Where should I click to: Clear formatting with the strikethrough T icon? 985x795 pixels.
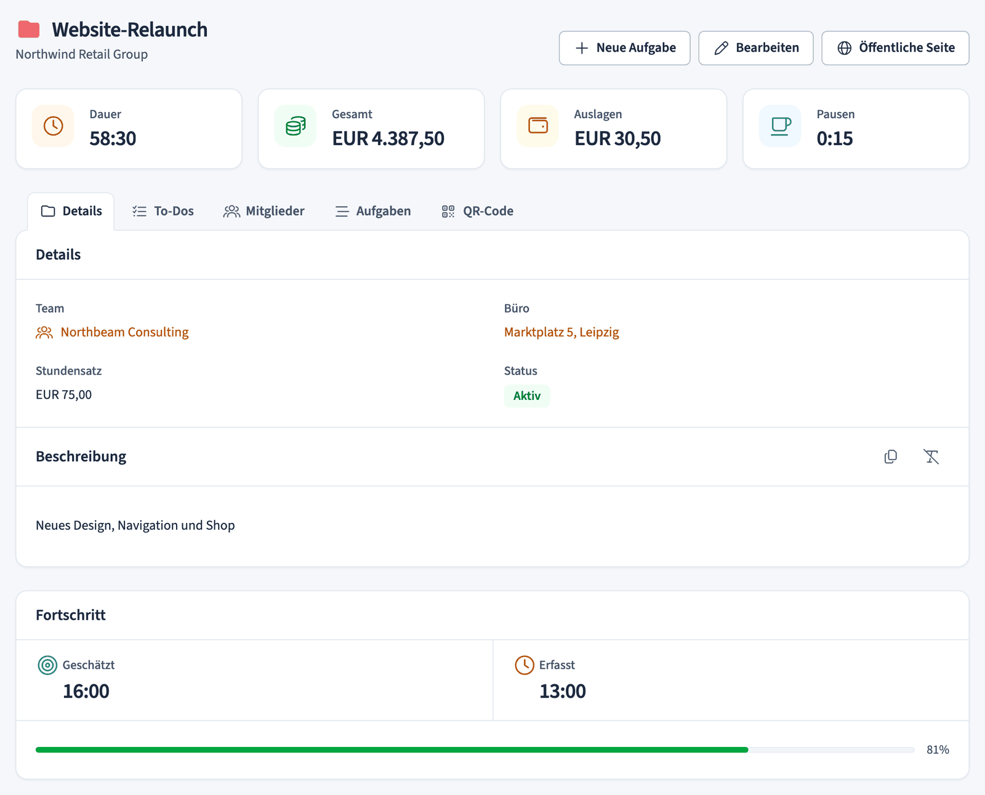point(931,457)
